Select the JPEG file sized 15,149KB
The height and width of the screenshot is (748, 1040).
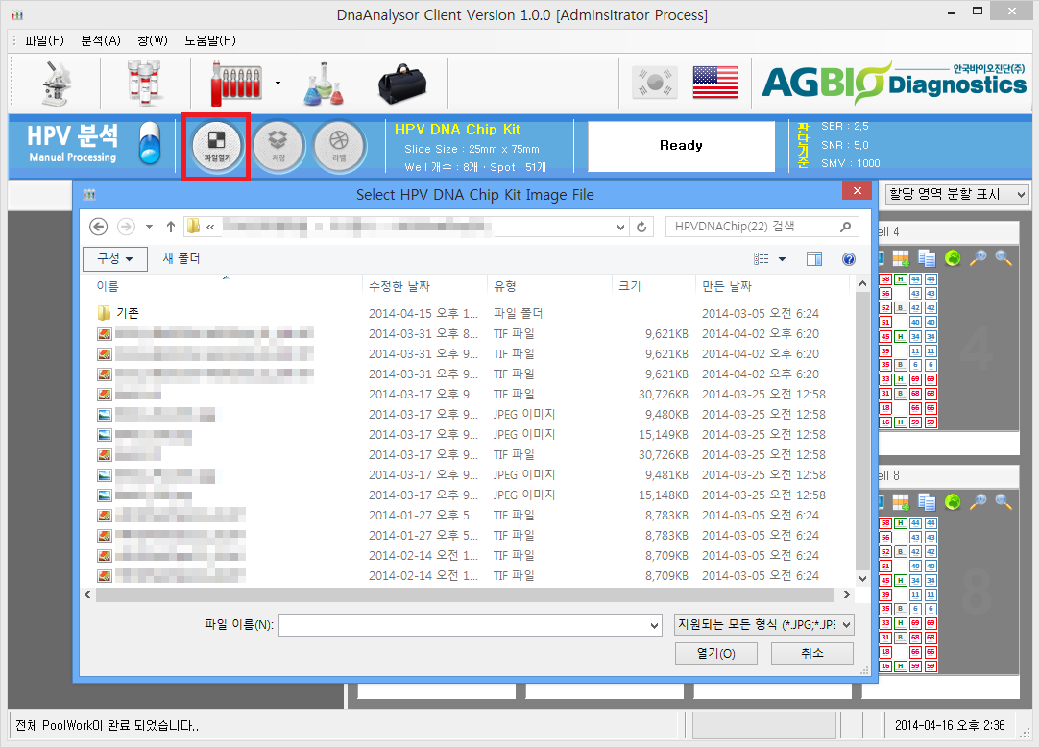[x=464, y=434]
